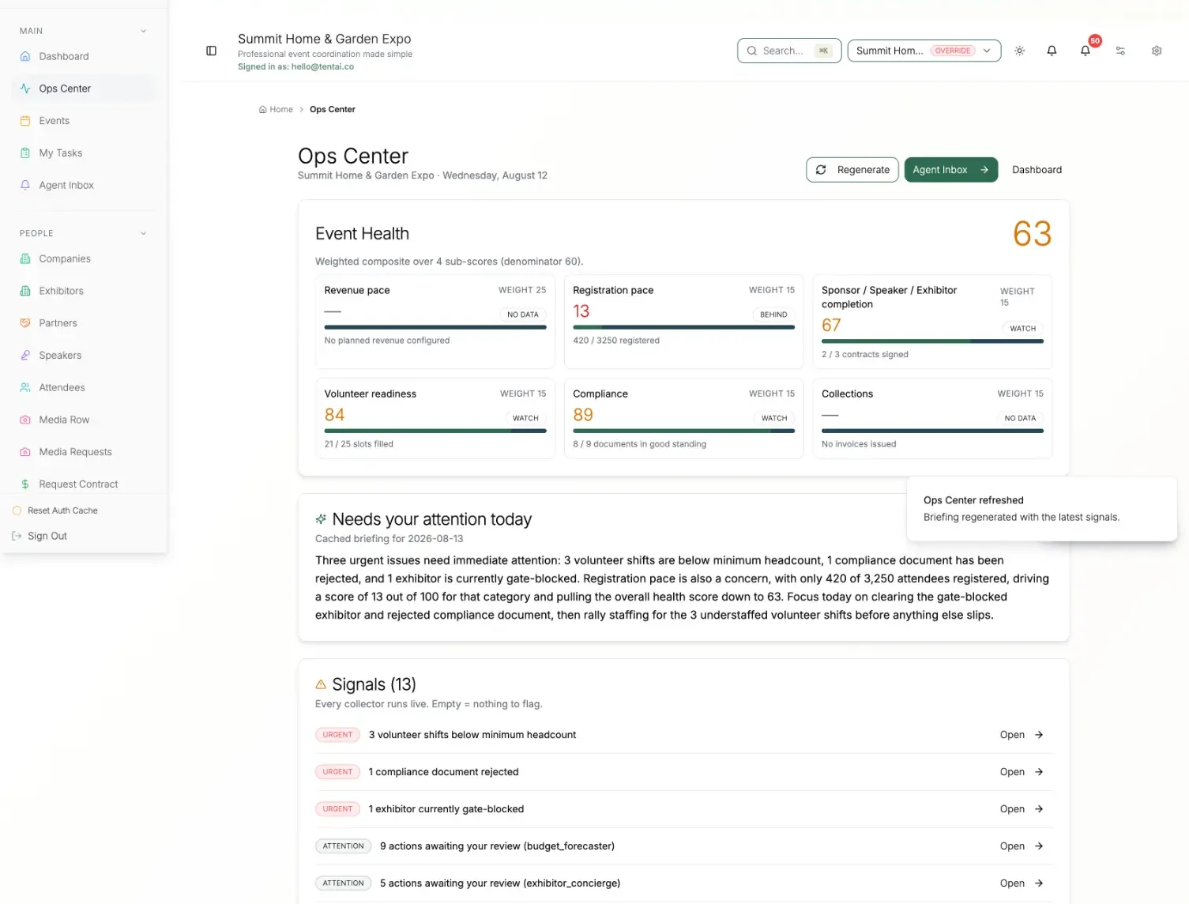Click the sparkle icon beside Needs your attention

321,519
